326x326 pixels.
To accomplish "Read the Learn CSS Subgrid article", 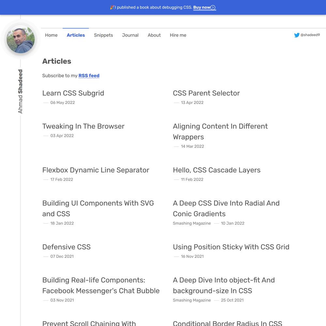I will point(73,93).
